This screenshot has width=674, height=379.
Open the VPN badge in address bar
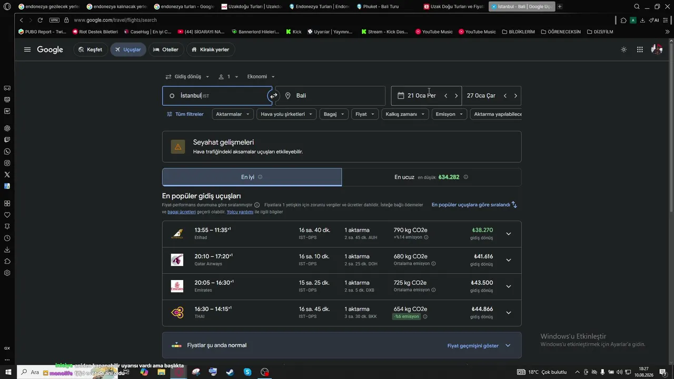point(54,20)
